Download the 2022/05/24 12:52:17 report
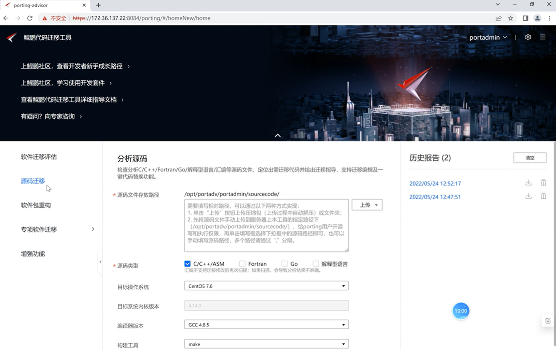556x350 pixels. [528, 183]
